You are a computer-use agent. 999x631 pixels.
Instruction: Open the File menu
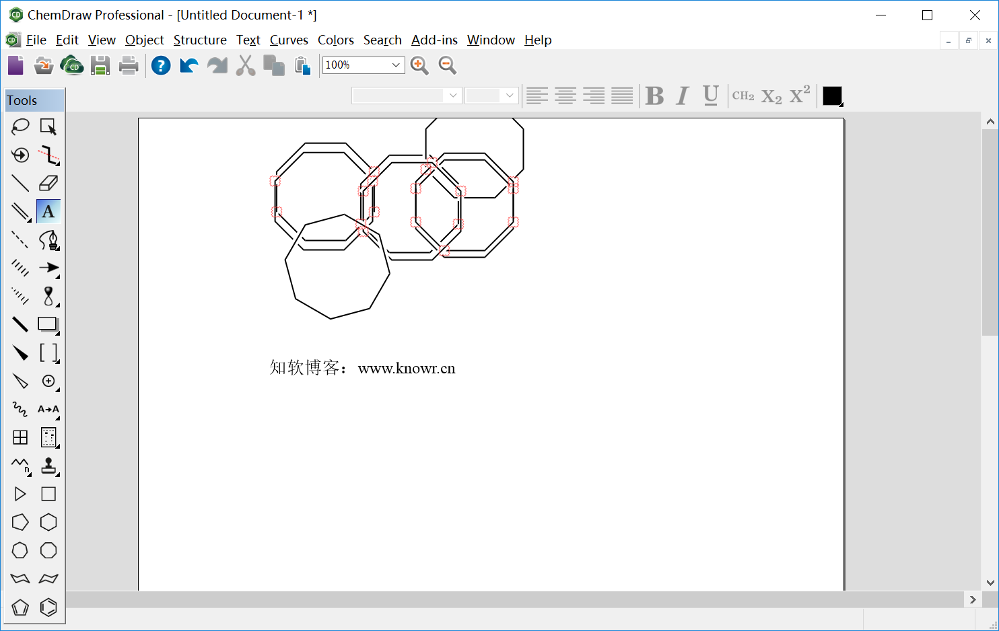click(36, 40)
